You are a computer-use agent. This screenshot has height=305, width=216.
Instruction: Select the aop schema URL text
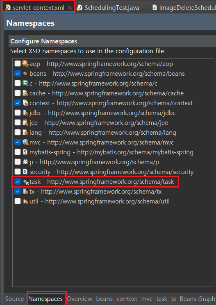pyautogui.click(x=110, y=63)
